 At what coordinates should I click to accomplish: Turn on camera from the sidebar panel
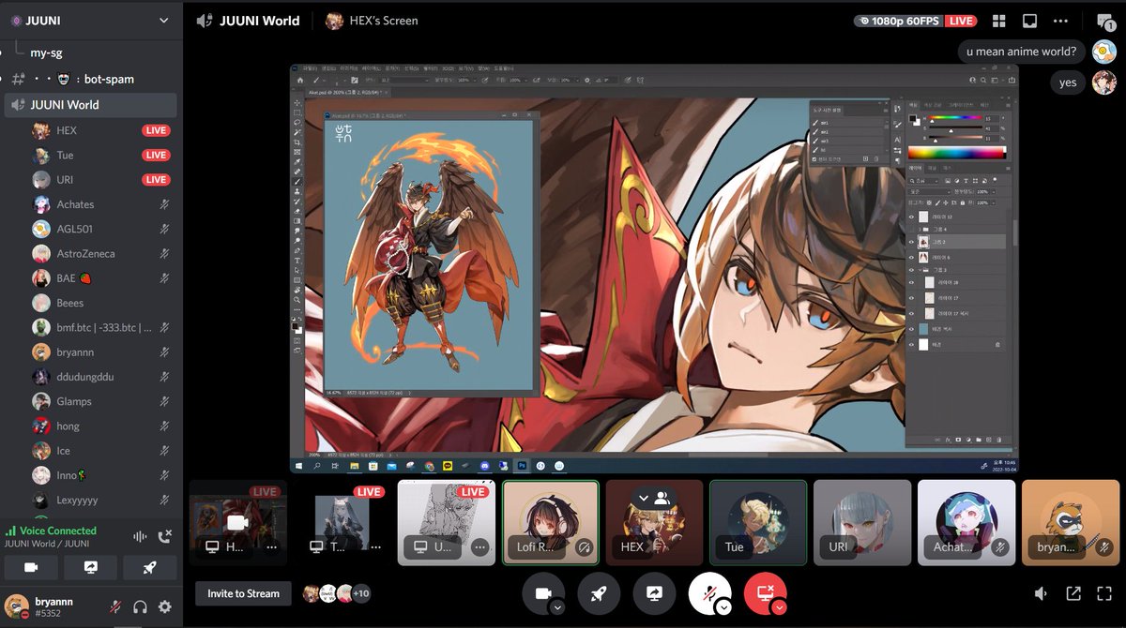click(31, 568)
